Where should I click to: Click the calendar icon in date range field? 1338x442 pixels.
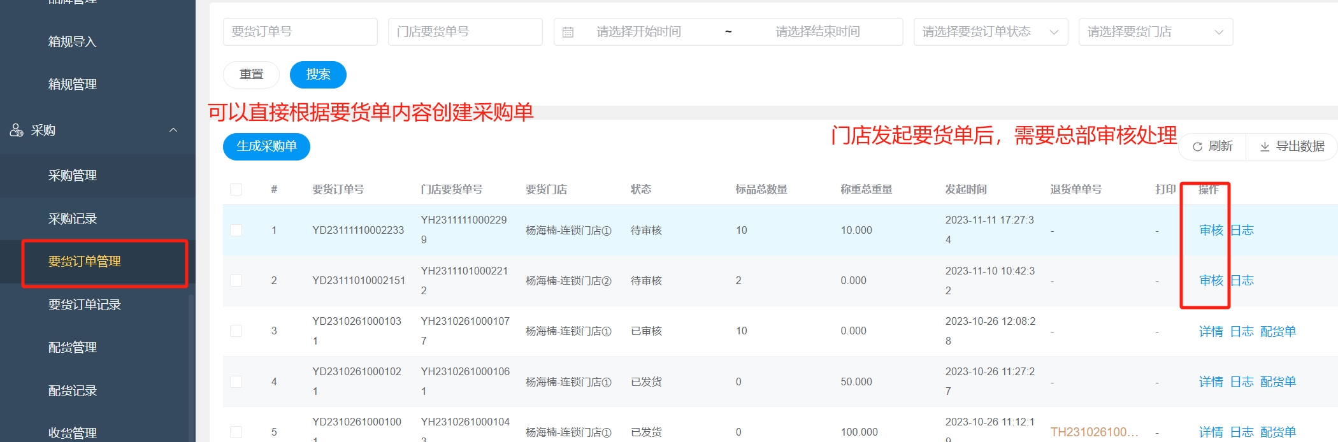[x=568, y=32]
